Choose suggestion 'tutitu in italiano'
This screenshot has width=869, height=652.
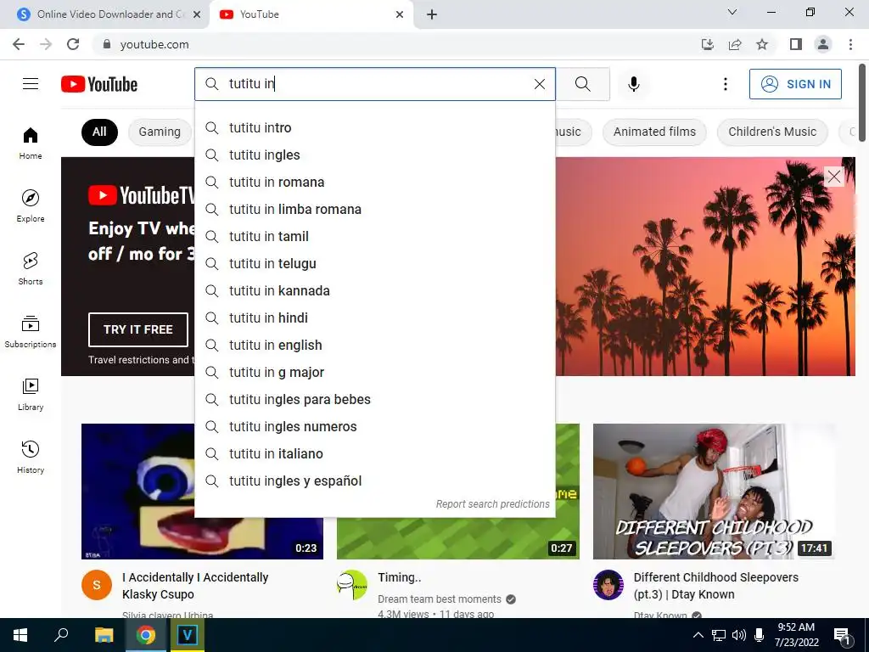click(x=374, y=453)
